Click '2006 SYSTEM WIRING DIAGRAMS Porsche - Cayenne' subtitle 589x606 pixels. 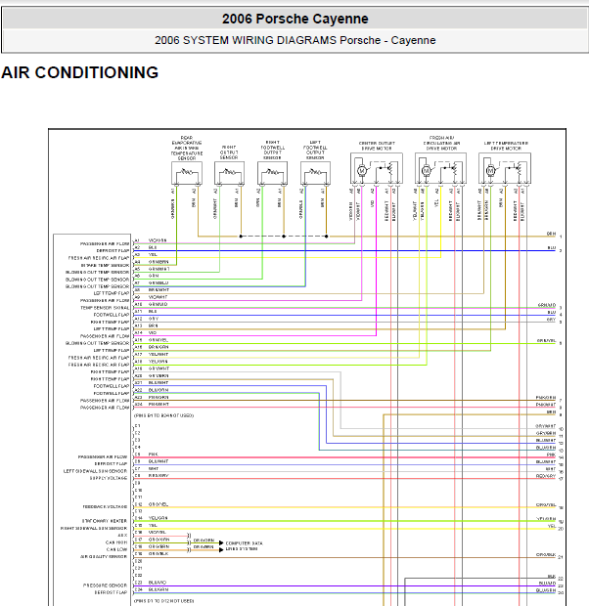click(x=294, y=40)
